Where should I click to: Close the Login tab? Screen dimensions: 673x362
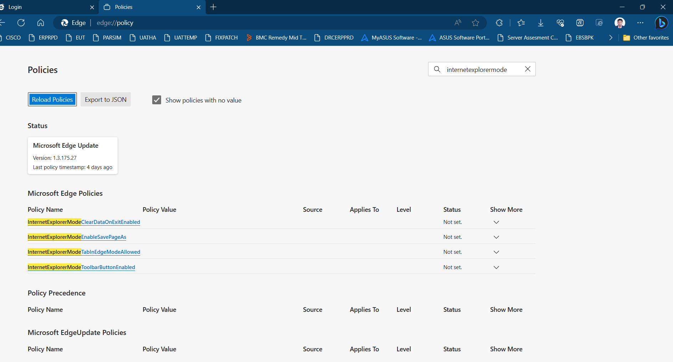pos(92,7)
